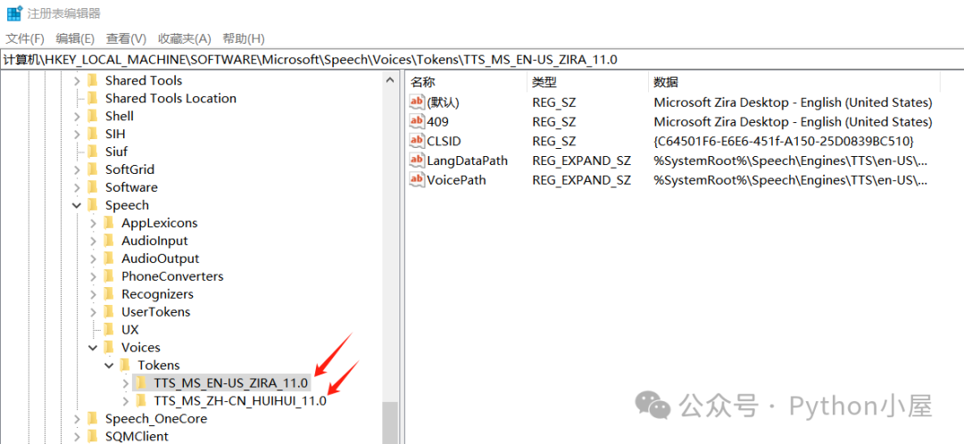
Task: Expand the TTS_MS_EN-US_ZIRA_11.0 key
Action: pos(126,383)
